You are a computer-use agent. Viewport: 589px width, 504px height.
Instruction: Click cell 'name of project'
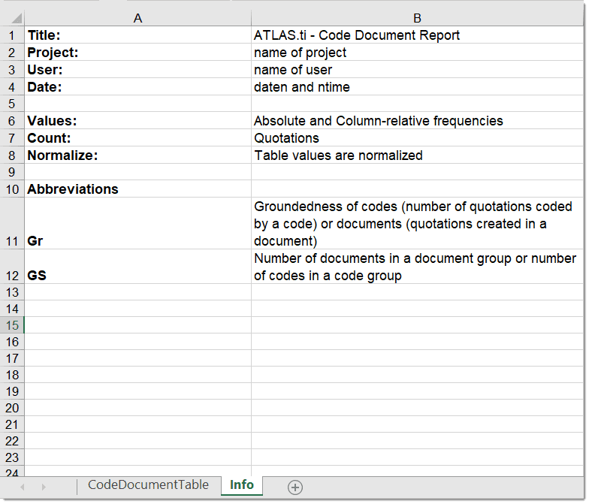pos(417,53)
